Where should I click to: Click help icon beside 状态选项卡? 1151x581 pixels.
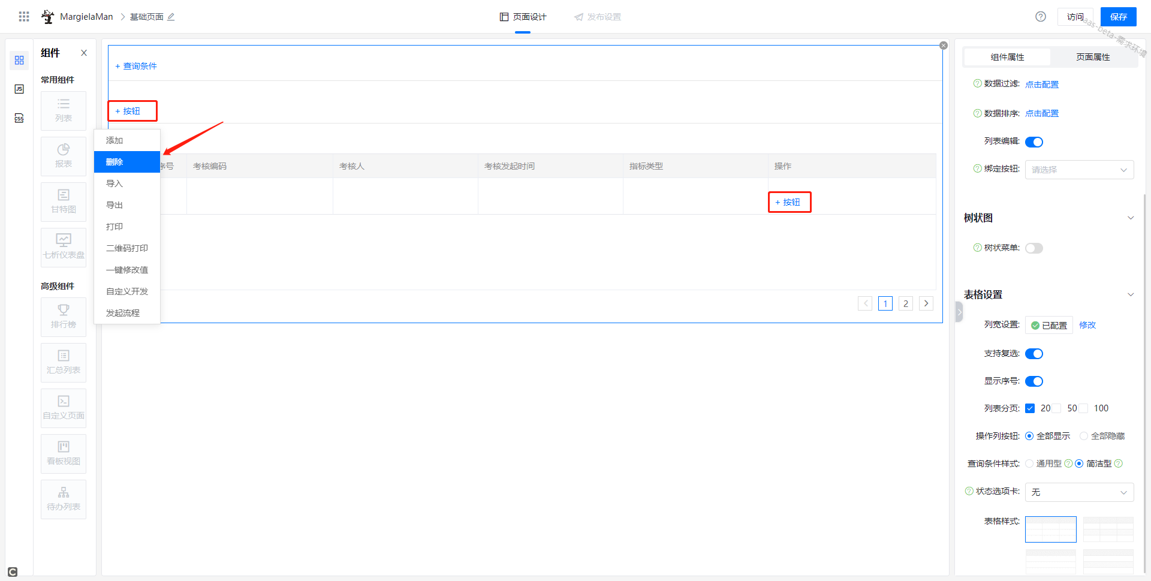969,491
